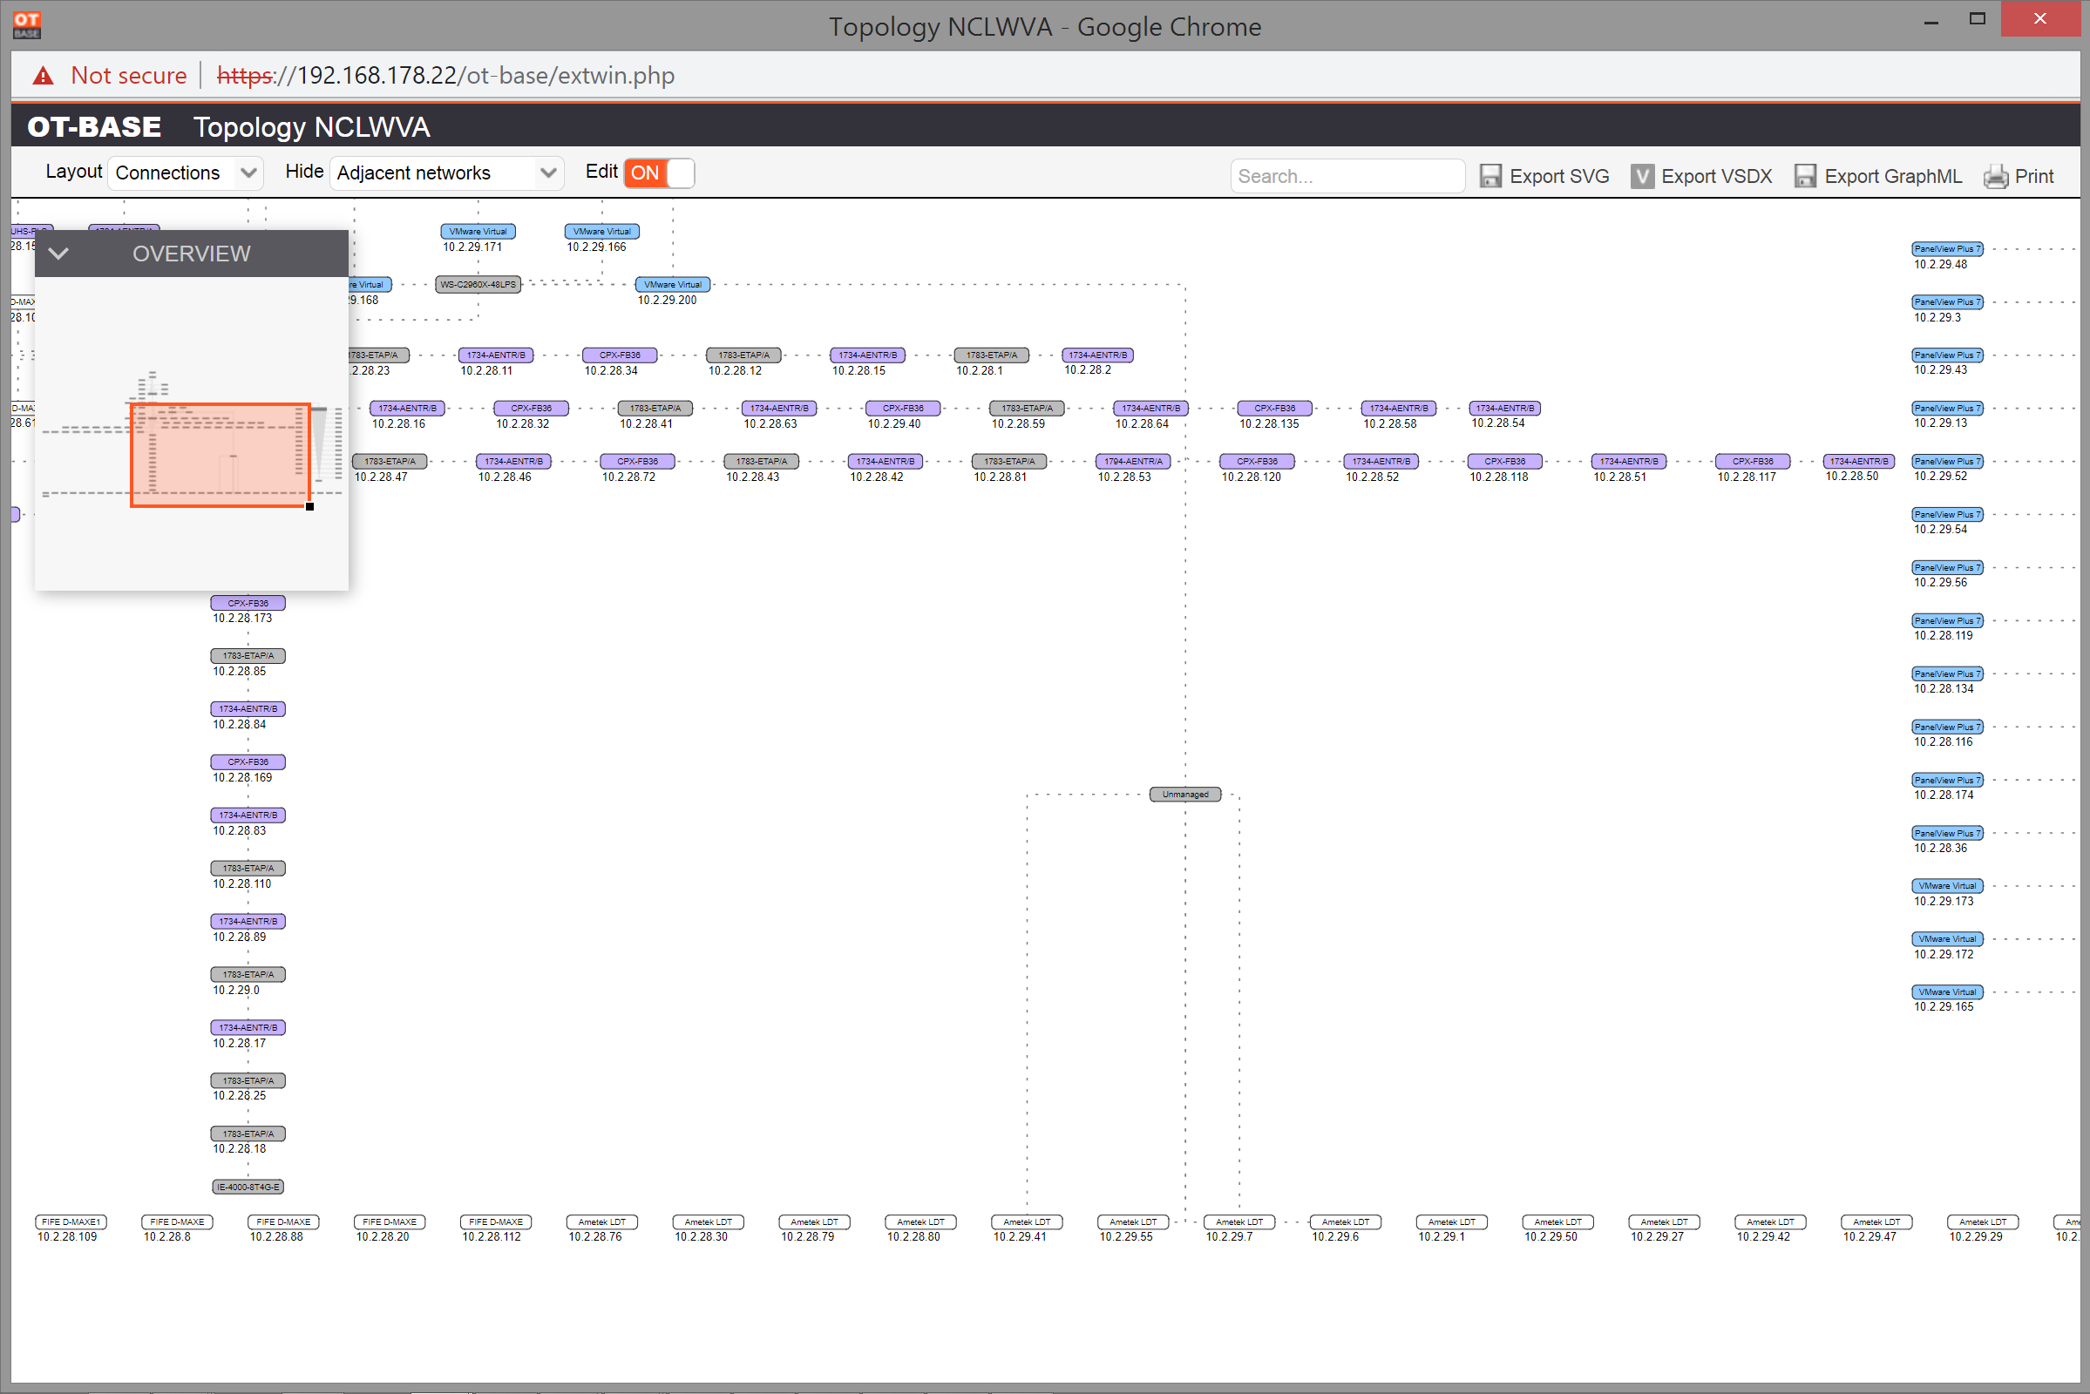Screen dimensions: 2090x1394
Task: Select VMware Virtual node 10.2.29.166
Action: 602,231
